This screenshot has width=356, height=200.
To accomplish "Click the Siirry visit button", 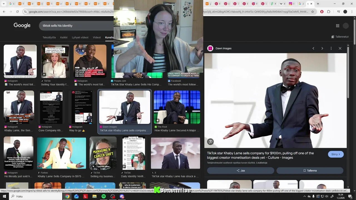I will coord(336,154).
